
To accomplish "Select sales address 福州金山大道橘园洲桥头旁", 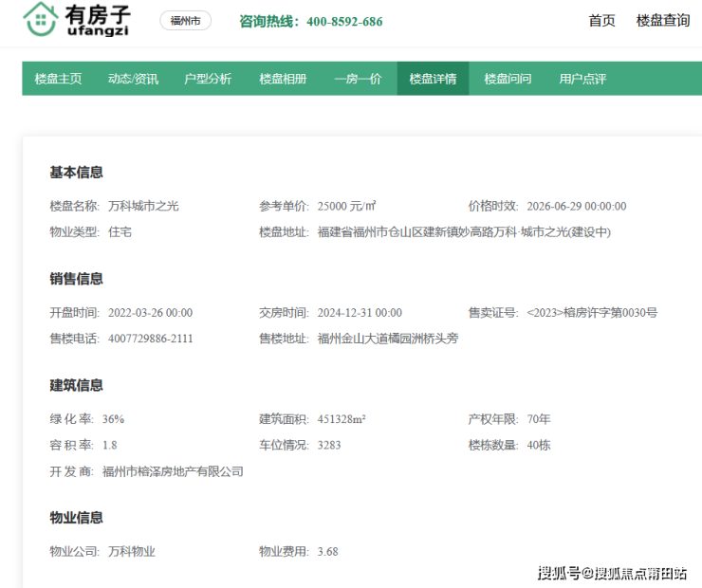I will click(x=388, y=339).
